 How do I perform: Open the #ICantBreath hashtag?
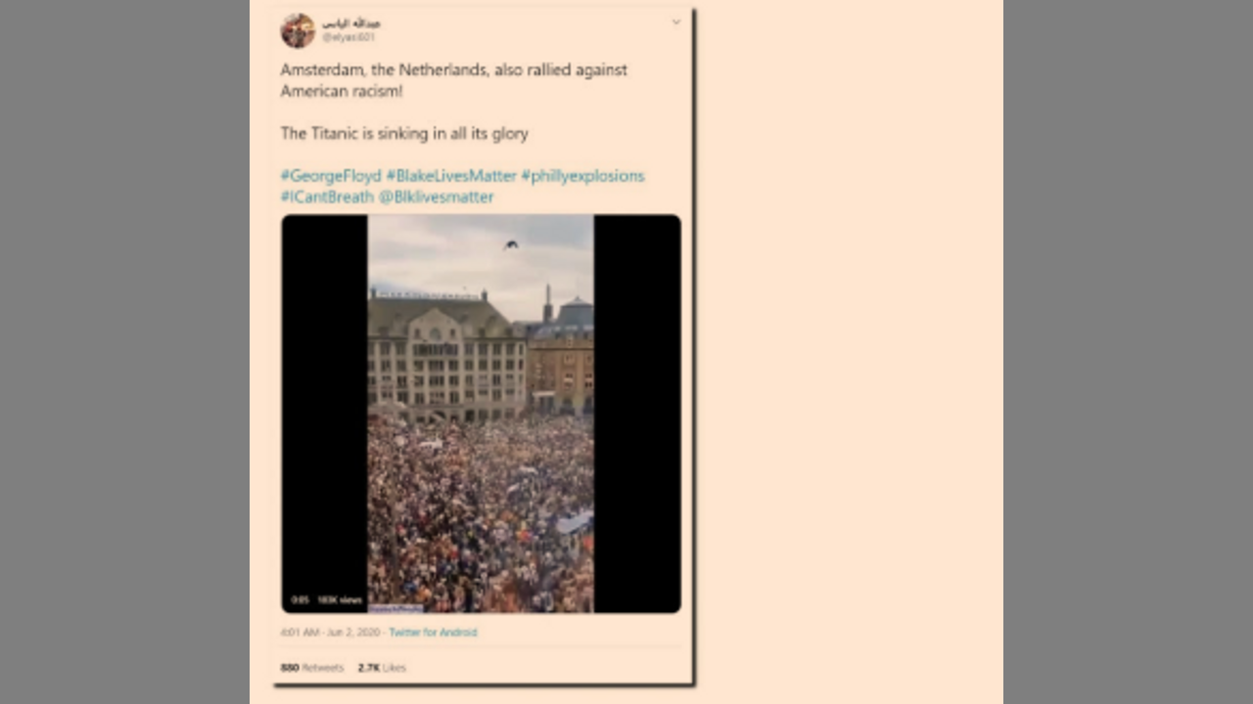(x=327, y=197)
